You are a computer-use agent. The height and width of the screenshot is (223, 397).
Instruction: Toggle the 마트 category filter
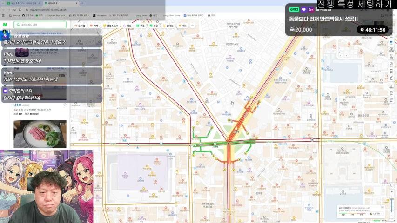(183, 26)
